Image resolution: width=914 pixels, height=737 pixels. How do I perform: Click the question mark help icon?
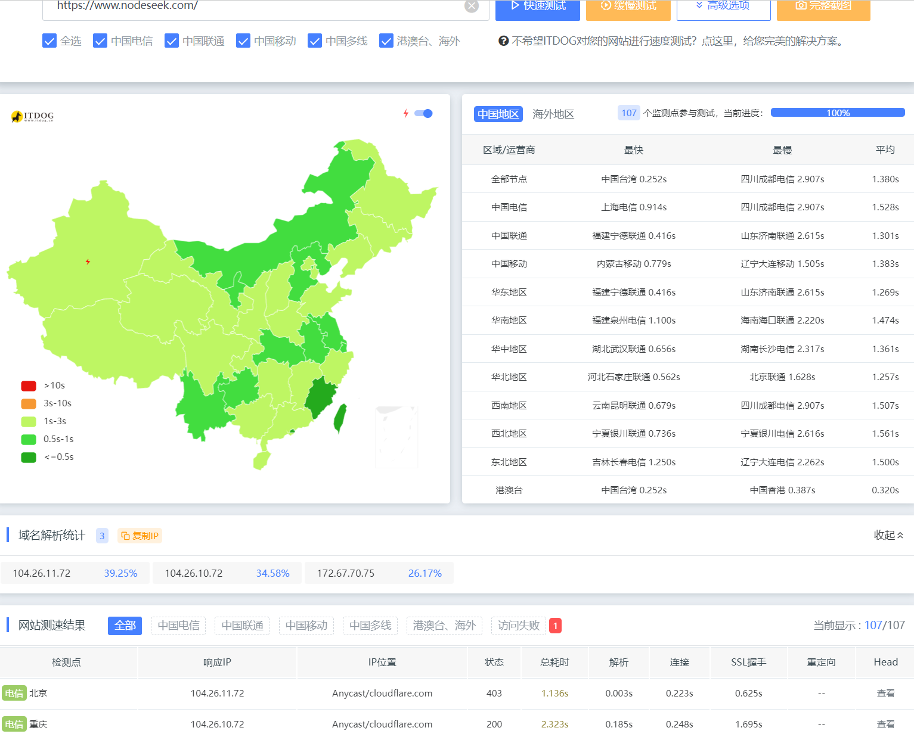[x=504, y=41]
